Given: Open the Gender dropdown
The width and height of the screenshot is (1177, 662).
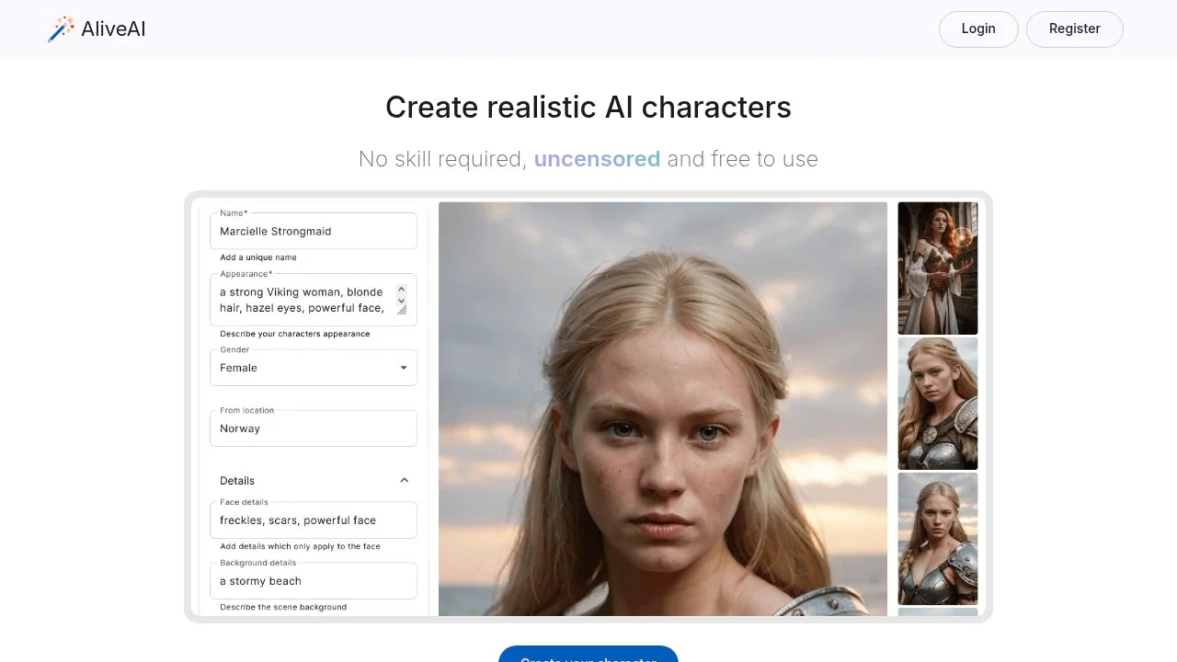Looking at the screenshot, I should click(x=404, y=367).
